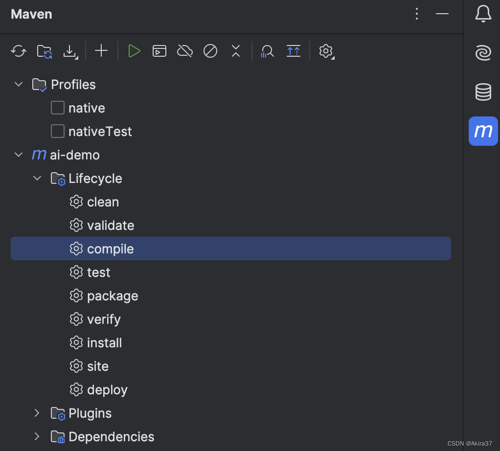The image size is (500, 451).
Task: Expand the Dependencies node
Action: click(x=37, y=437)
